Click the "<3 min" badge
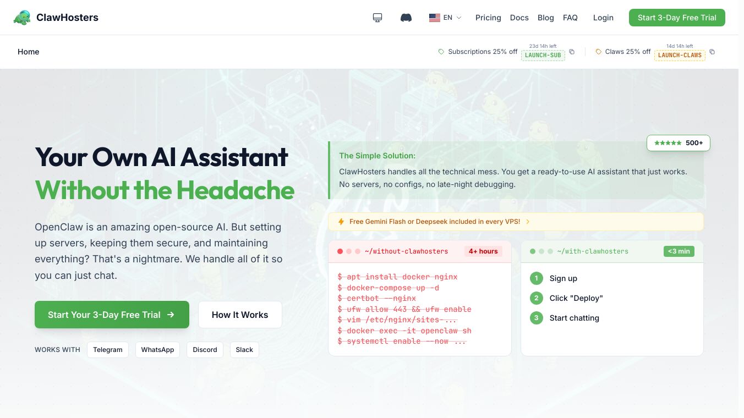 pyautogui.click(x=679, y=251)
